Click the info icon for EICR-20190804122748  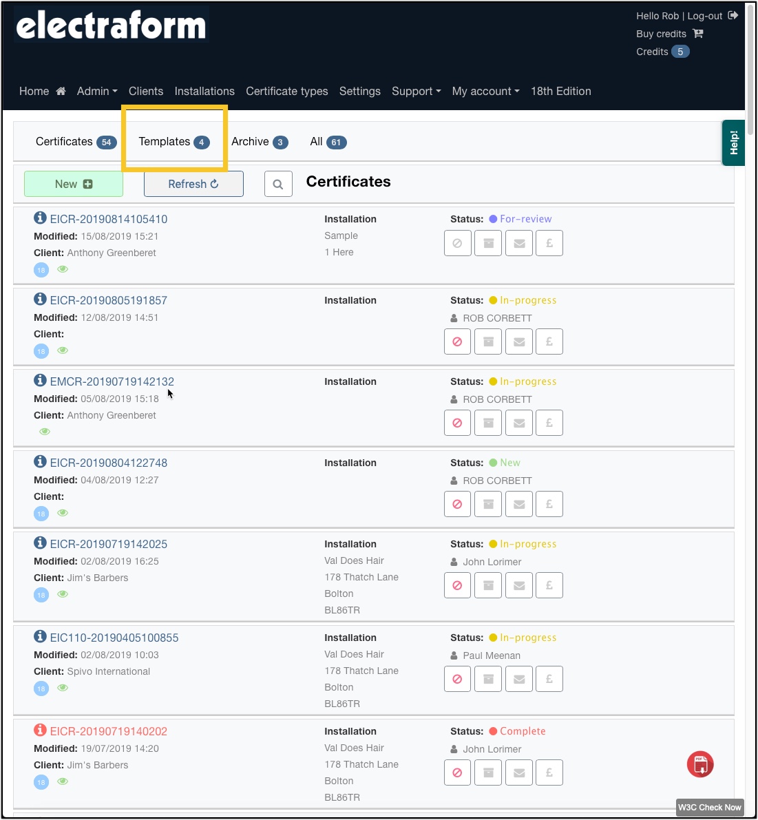[40, 461]
